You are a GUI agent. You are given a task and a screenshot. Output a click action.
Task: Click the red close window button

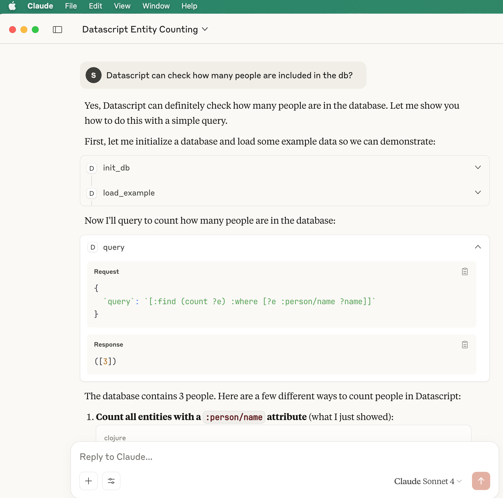pos(13,30)
